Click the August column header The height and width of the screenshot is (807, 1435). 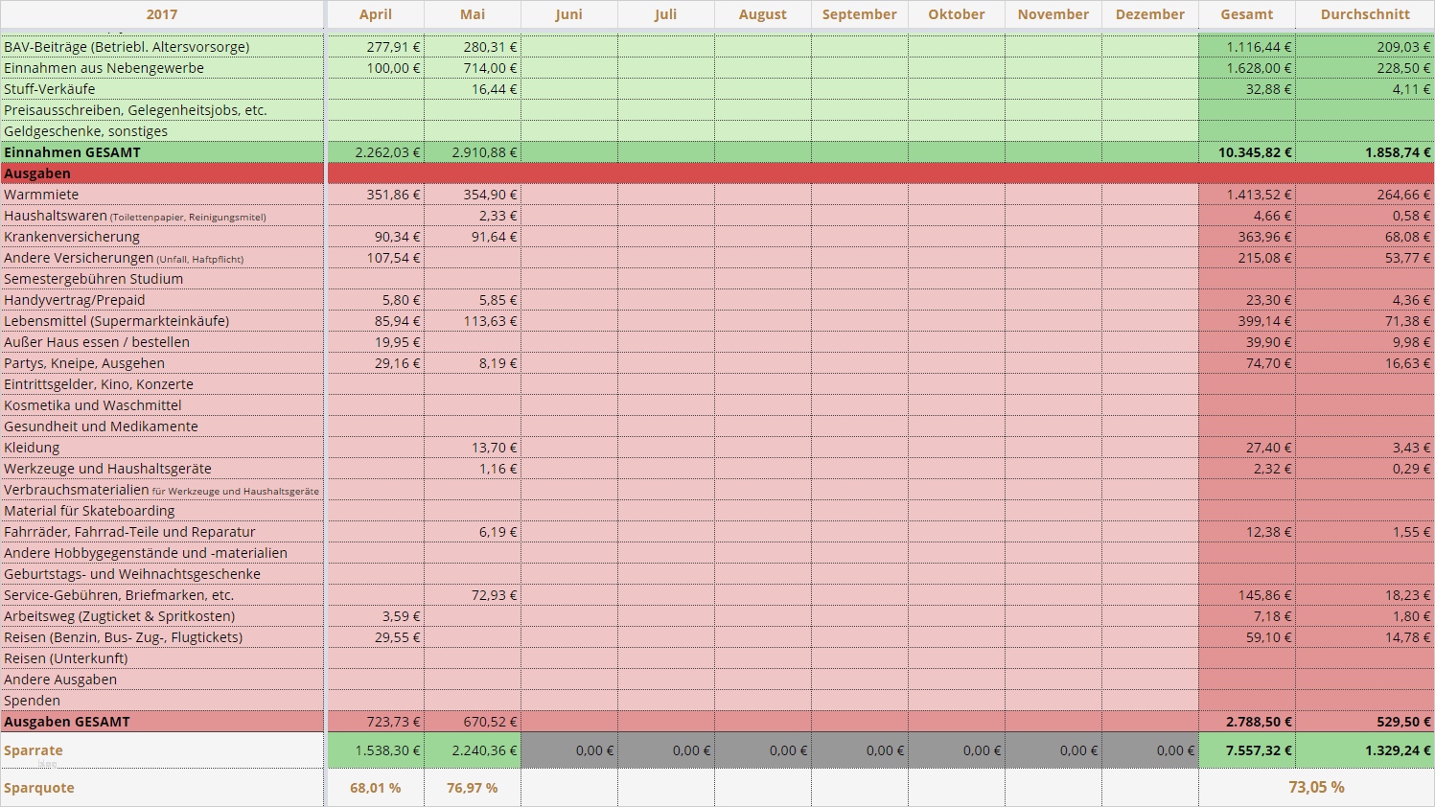coord(763,14)
